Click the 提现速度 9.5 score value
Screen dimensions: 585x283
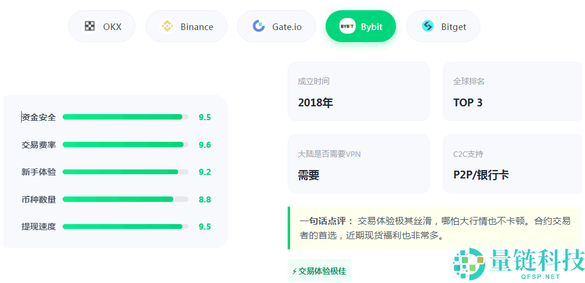pos(205,227)
